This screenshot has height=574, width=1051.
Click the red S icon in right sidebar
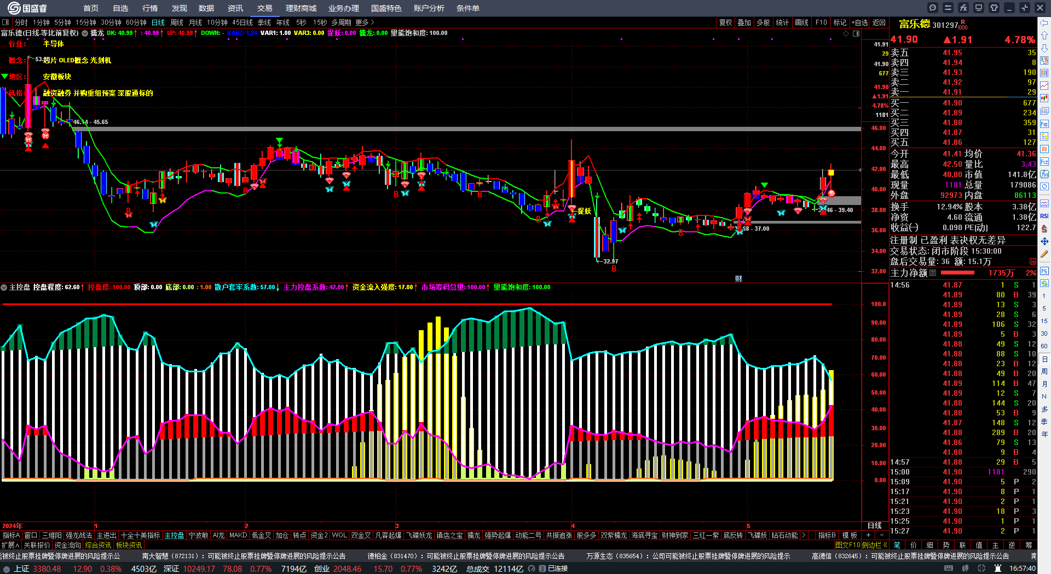click(x=1044, y=229)
